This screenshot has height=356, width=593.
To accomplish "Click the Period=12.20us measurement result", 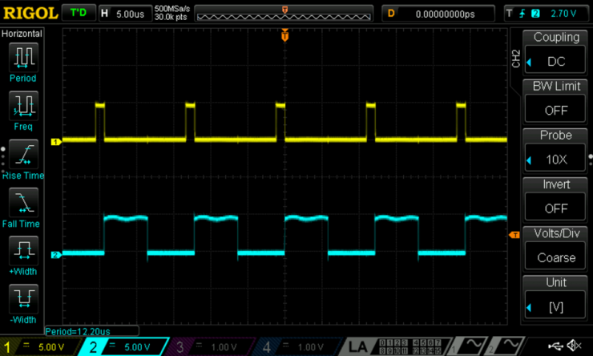I will click(x=78, y=332).
